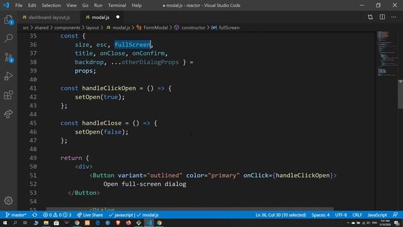403x227 pixels.
Task: Open the Live Share activity bar icon
Action: [x=8, y=113]
